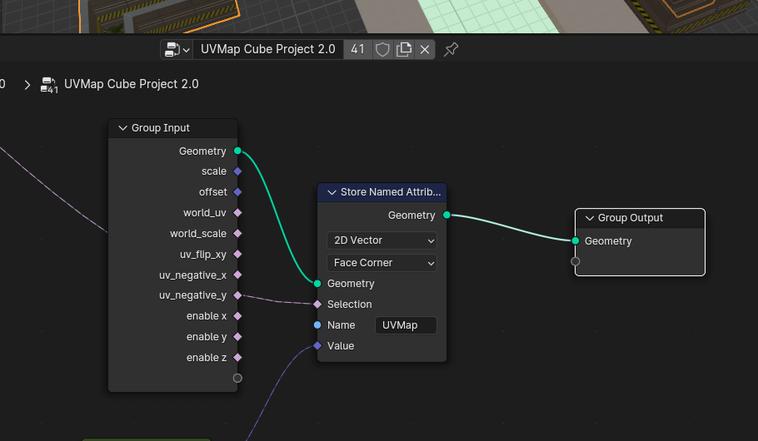Click the Selection label
The image size is (758, 441).
350,305
